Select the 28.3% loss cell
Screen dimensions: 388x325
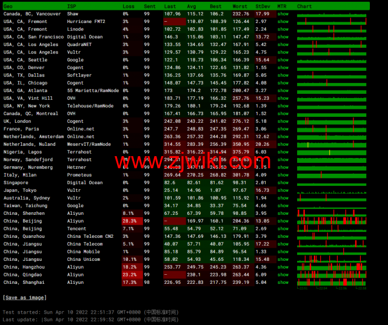pyautogui.click(x=132, y=221)
